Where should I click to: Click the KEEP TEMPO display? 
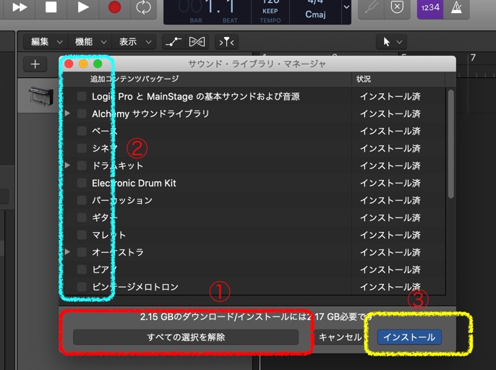tap(270, 11)
